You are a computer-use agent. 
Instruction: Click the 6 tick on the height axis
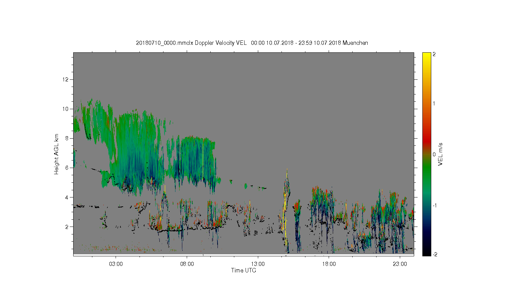pos(67,168)
